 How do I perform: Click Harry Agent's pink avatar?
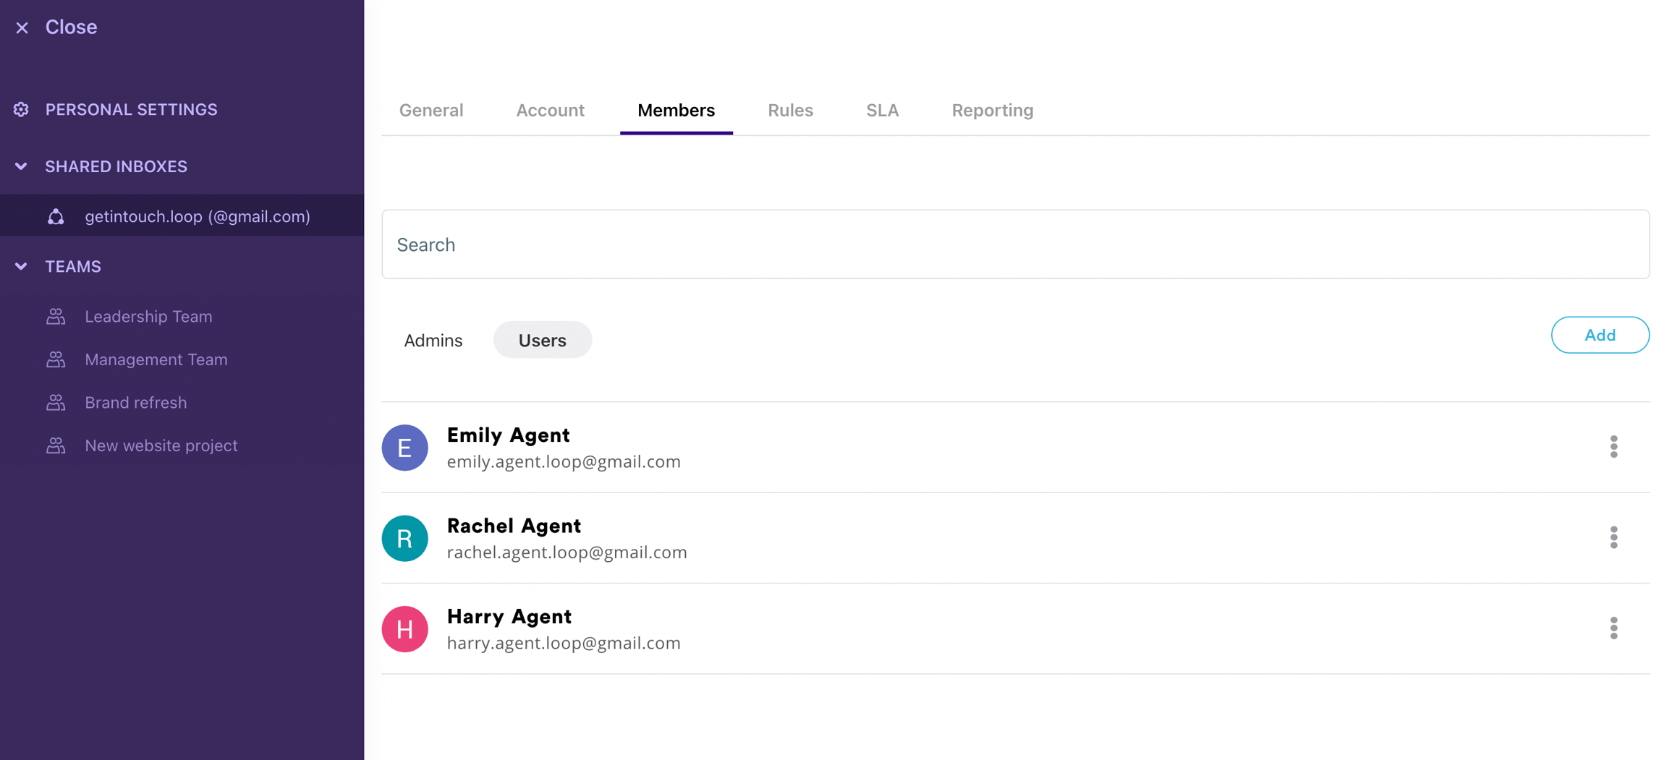(x=404, y=628)
